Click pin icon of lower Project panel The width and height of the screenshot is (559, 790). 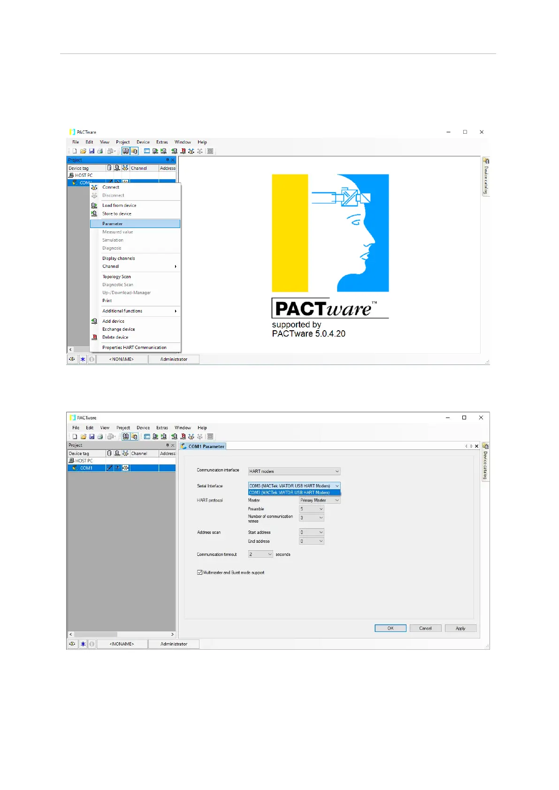168,445
